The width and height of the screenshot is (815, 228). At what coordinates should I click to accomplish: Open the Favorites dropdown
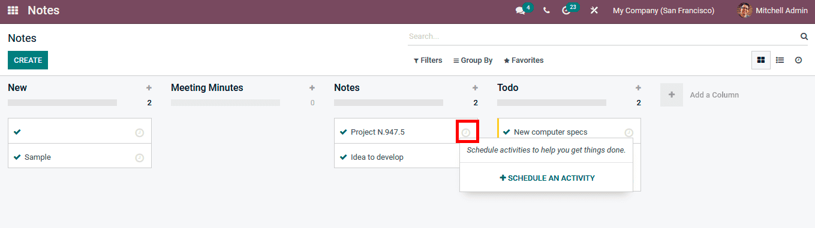(524, 60)
